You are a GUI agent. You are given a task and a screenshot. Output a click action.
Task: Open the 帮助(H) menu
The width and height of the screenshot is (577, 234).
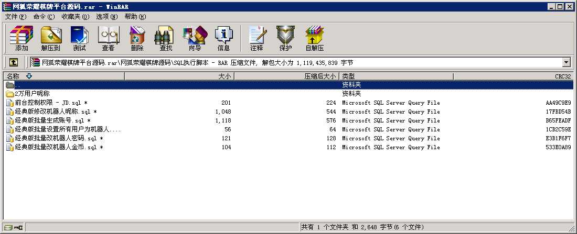(x=135, y=17)
